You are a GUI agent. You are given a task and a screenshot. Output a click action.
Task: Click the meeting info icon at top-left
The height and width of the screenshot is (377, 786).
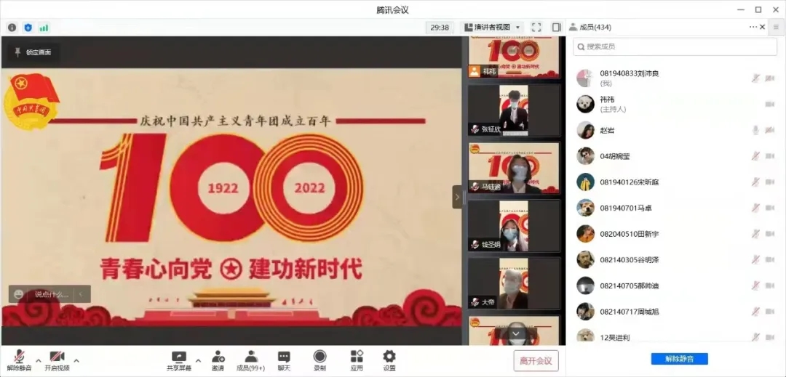coord(12,28)
